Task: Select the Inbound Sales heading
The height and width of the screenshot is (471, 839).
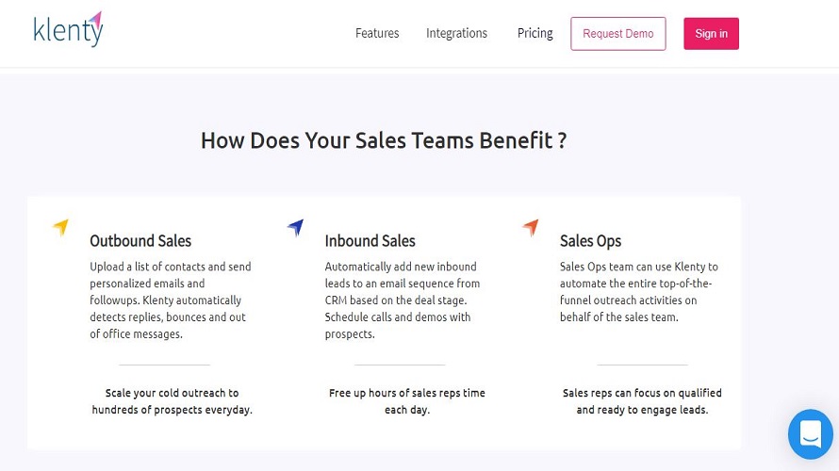Action: 370,241
